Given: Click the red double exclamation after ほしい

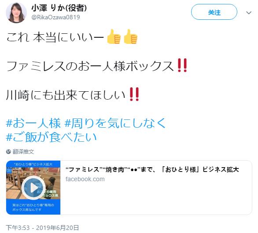Looking at the screenshot, I should pyautogui.click(x=134, y=94).
